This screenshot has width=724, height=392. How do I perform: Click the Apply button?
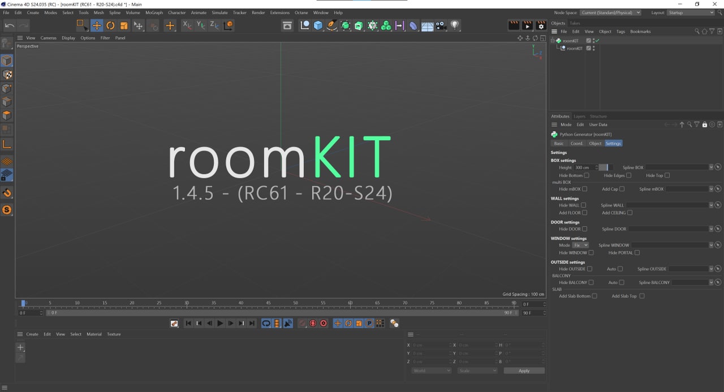coord(524,371)
